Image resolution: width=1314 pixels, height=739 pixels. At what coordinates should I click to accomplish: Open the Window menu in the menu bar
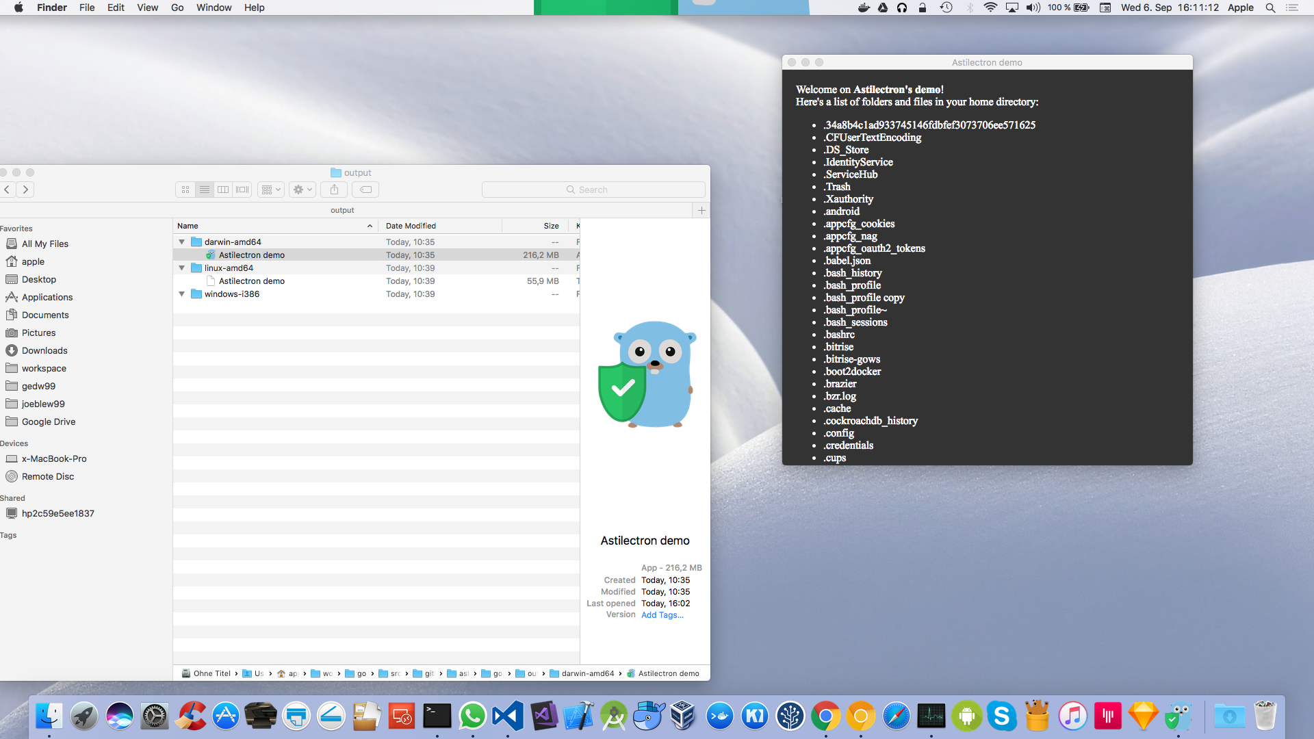coord(214,8)
